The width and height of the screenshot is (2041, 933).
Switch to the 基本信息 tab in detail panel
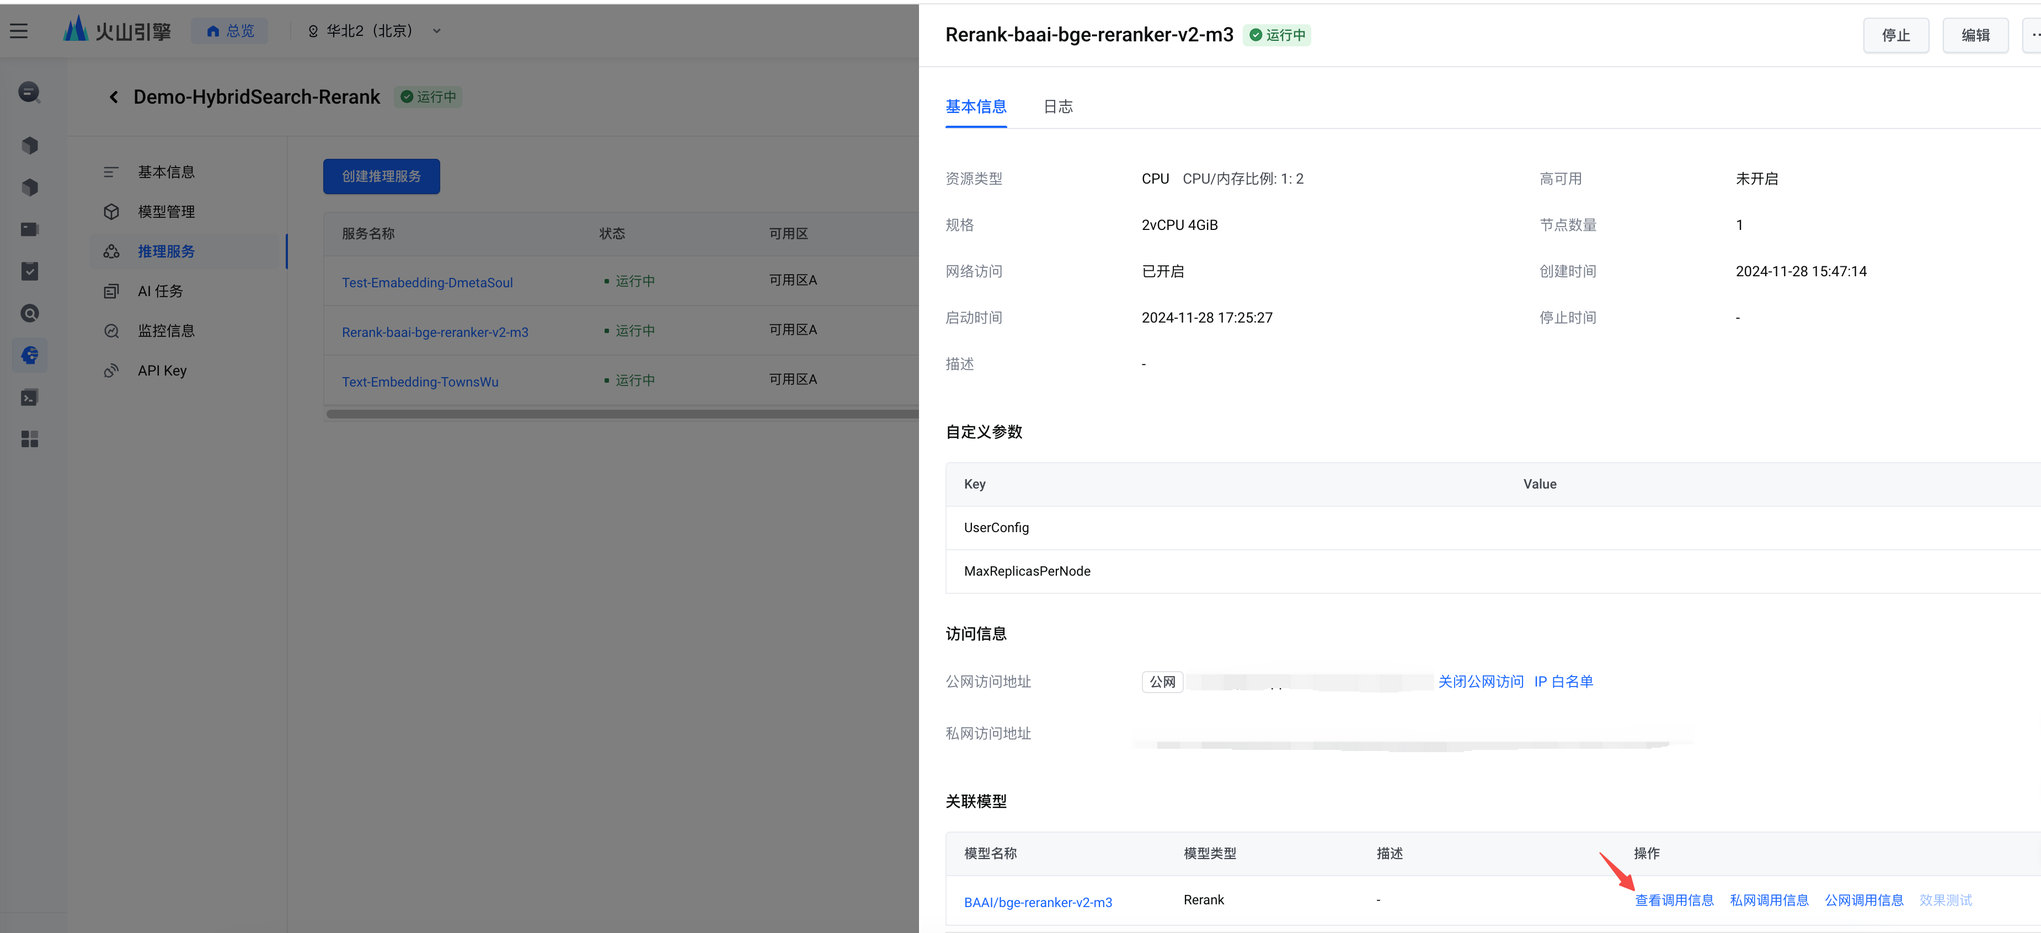click(975, 106)
